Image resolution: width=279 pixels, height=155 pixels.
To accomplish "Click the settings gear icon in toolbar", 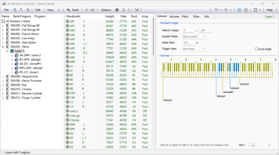I will click(x=117, y=10).
